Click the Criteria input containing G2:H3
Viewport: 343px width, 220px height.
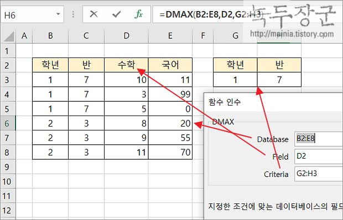click(x=319, y=174)
